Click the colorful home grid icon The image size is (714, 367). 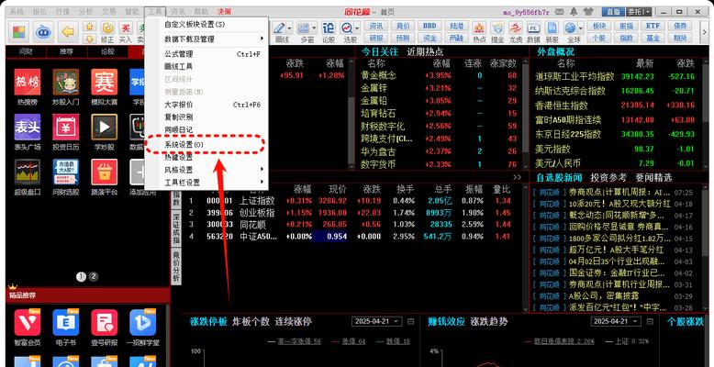18,31
